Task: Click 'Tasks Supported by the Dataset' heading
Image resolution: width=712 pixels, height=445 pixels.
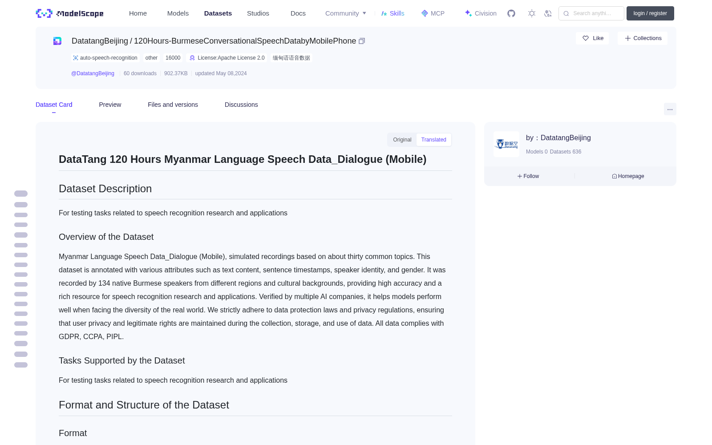Action: (121, 361)
